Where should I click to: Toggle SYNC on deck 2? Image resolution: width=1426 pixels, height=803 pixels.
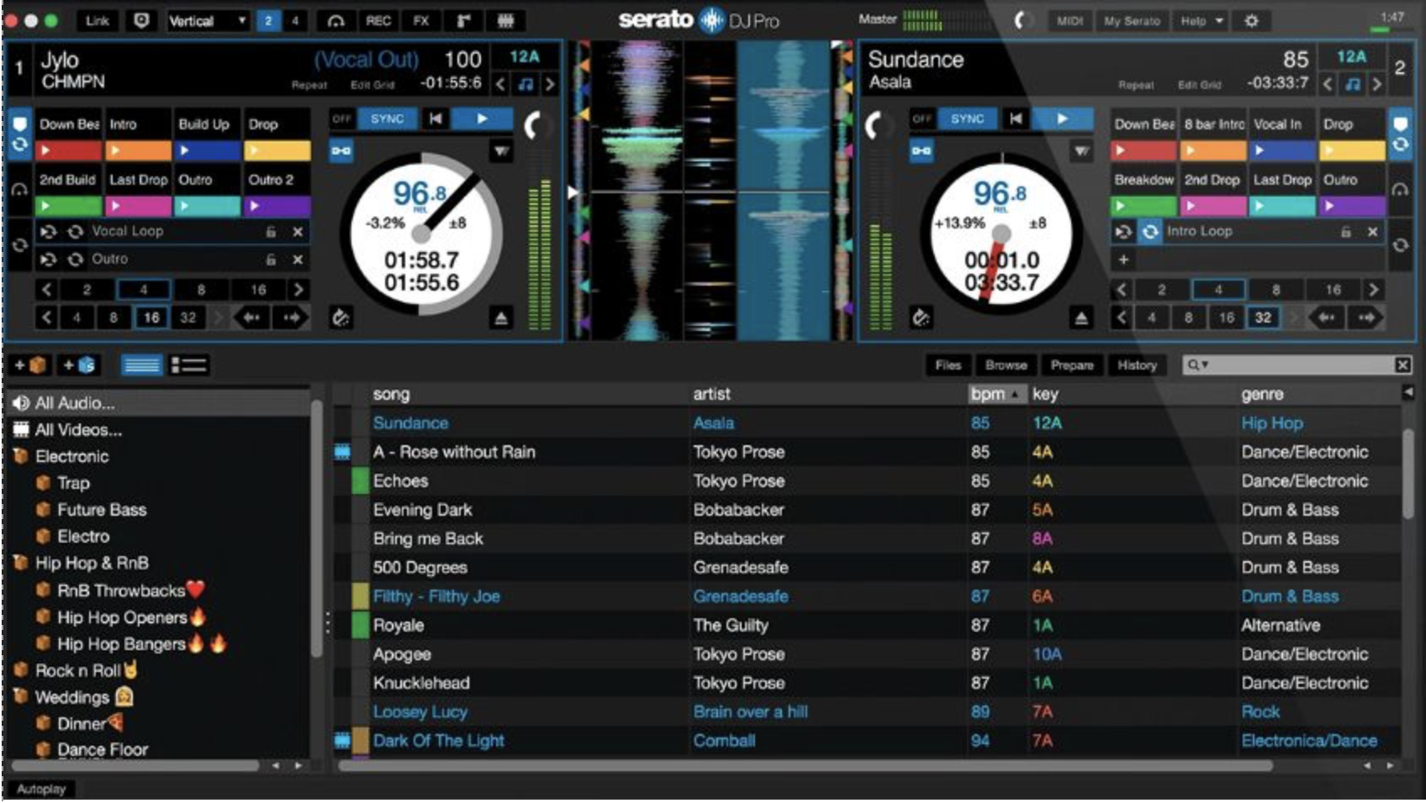967,119
